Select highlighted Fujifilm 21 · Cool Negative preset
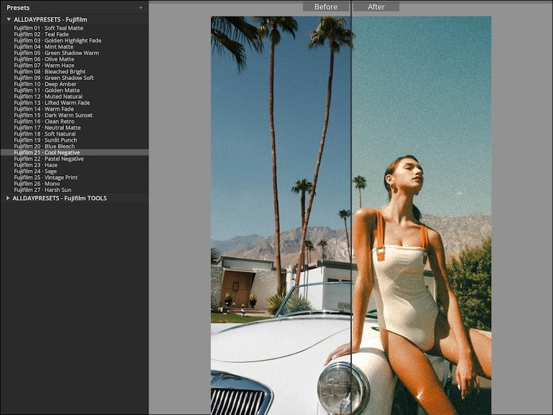 tap(74, 152)
